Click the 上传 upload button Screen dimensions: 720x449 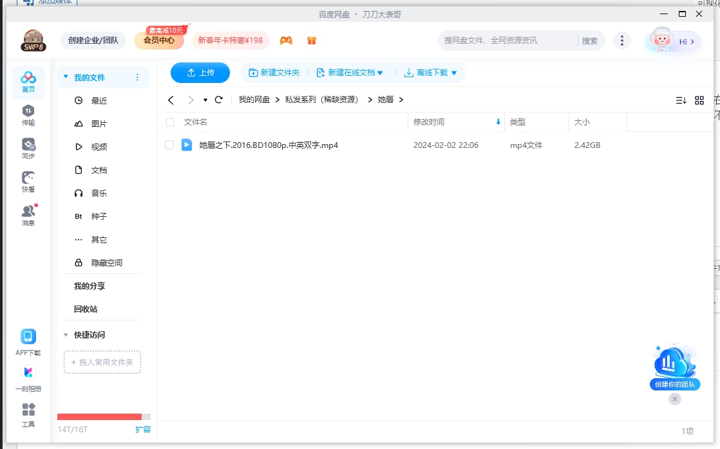pos(200,73)
